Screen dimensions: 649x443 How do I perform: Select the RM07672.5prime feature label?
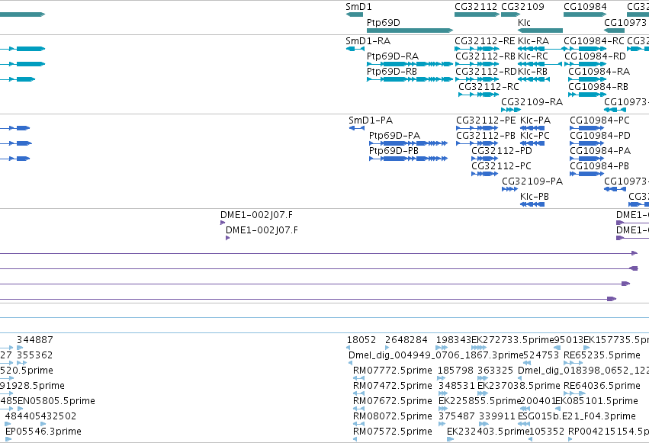tap(393, 401)
